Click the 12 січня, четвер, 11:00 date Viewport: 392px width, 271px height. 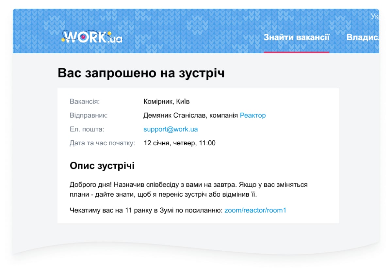pyautogui.click(x=179, y=143)
